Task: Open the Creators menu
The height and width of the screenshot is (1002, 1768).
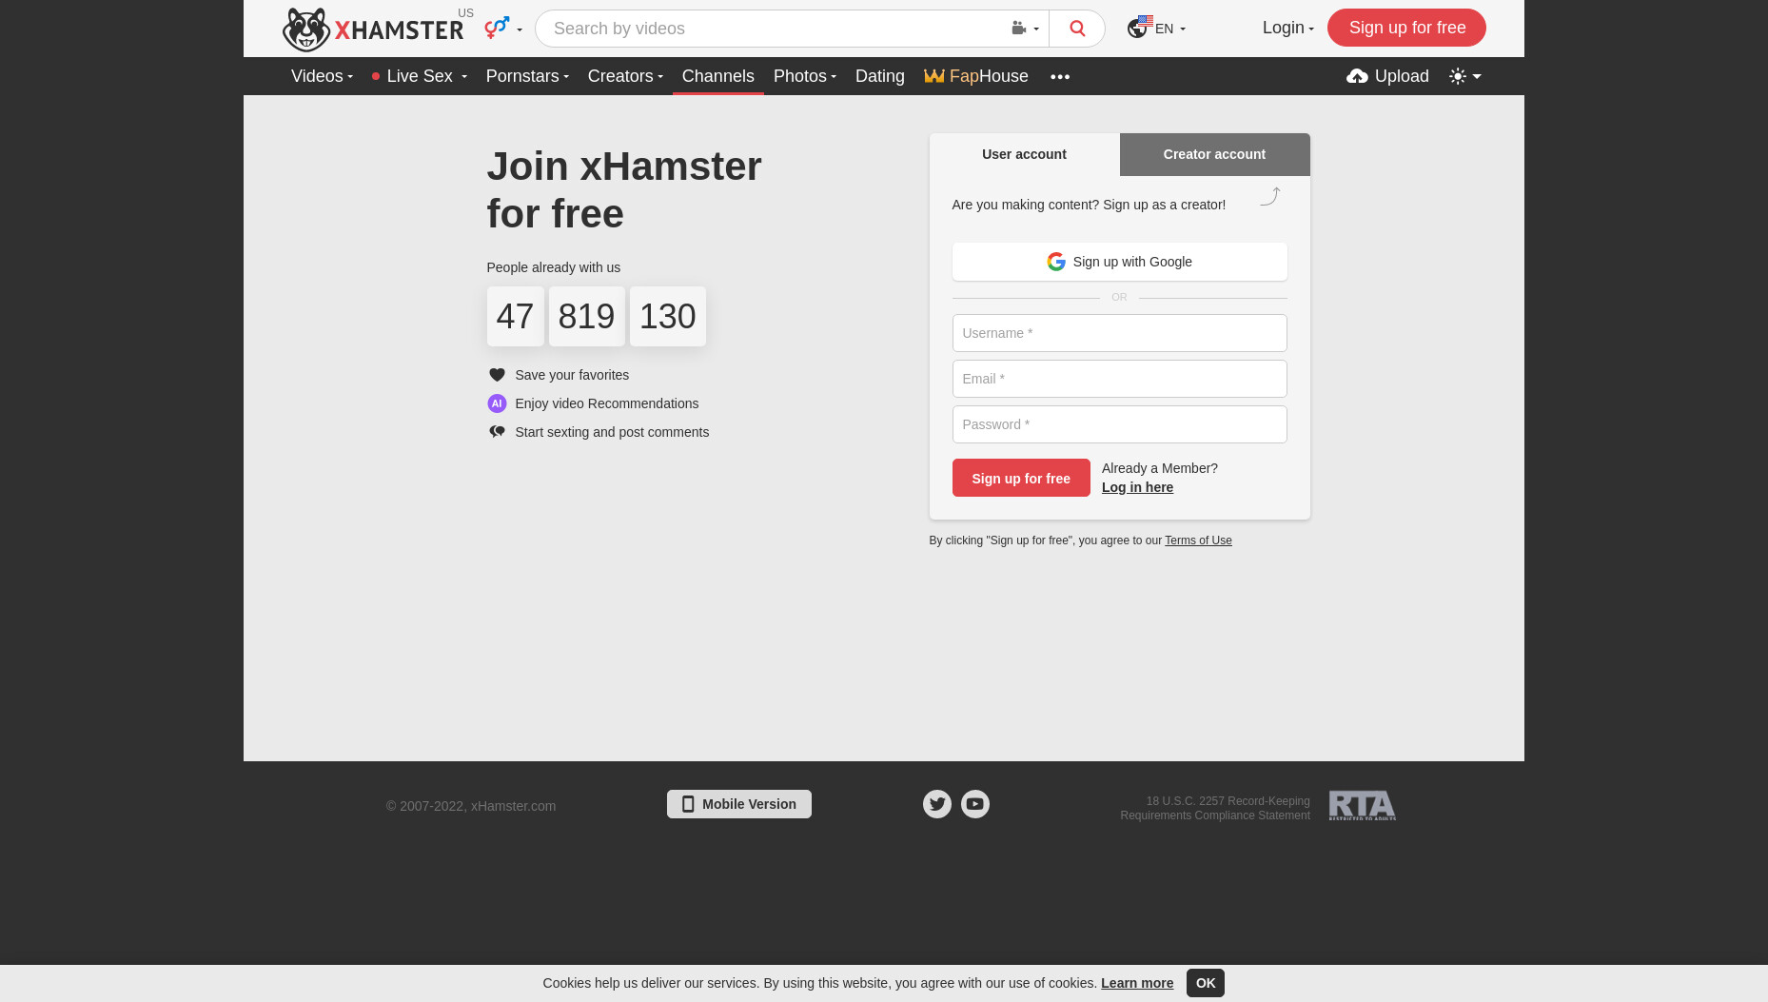Action: point(625,76)
